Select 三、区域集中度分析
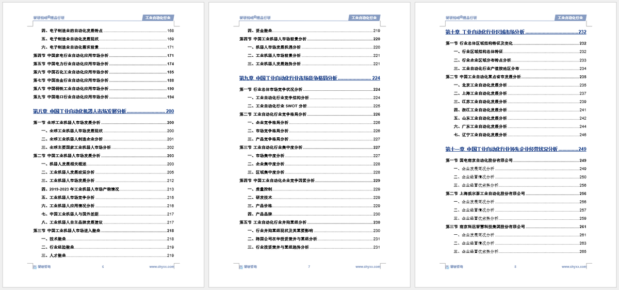Image resolution: width=619 pixels, height=290 pixels. pyautogui.click(x=314, y=172)
